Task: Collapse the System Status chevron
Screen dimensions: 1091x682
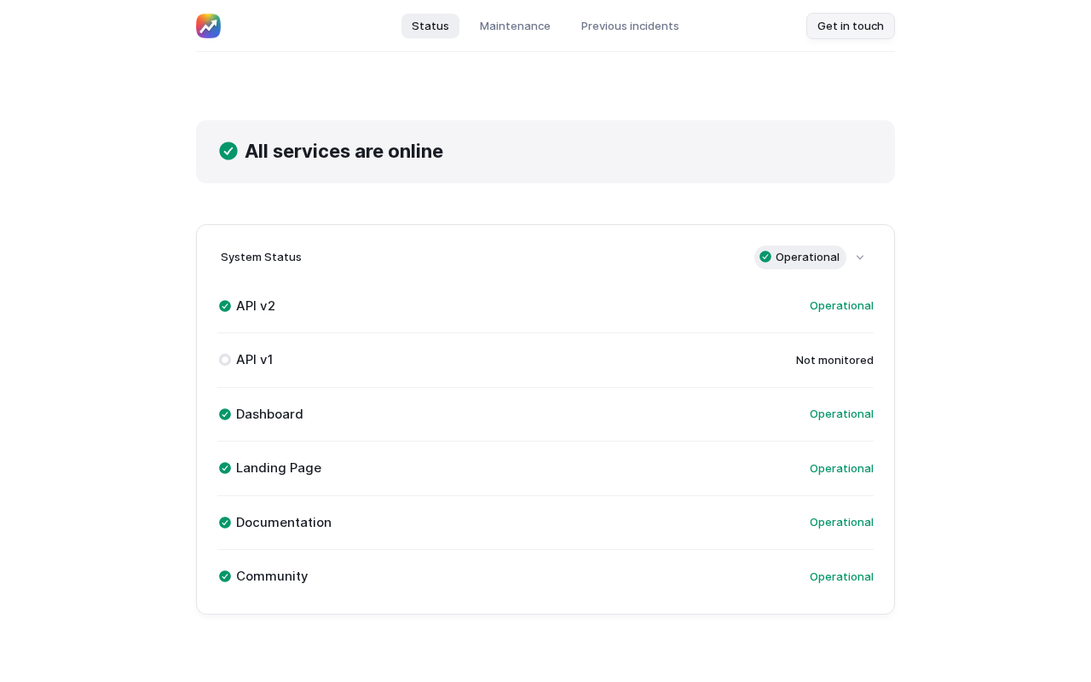Action: [x=860, y=257]
